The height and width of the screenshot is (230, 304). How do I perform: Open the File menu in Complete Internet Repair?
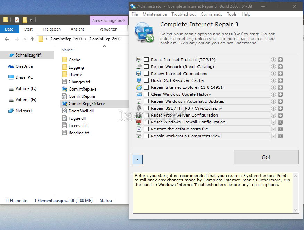[x=135, y=14]
